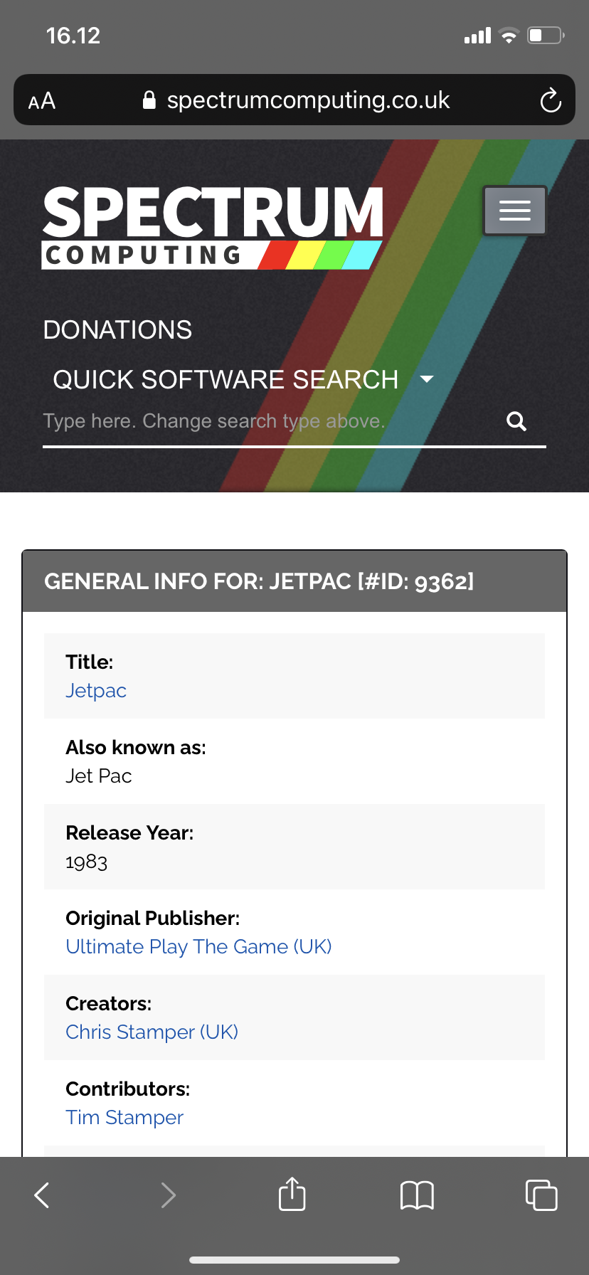Screen dimensions: 589x1275
Task: Open the Jetpac title link
Action: coord(96,691)
